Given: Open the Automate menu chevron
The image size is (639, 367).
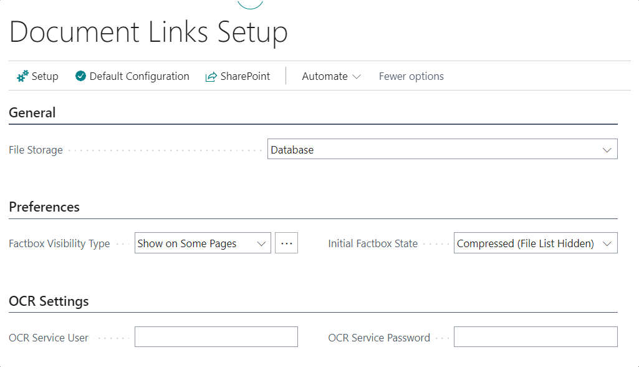Looking at the screenshot, I should point(356,76).
